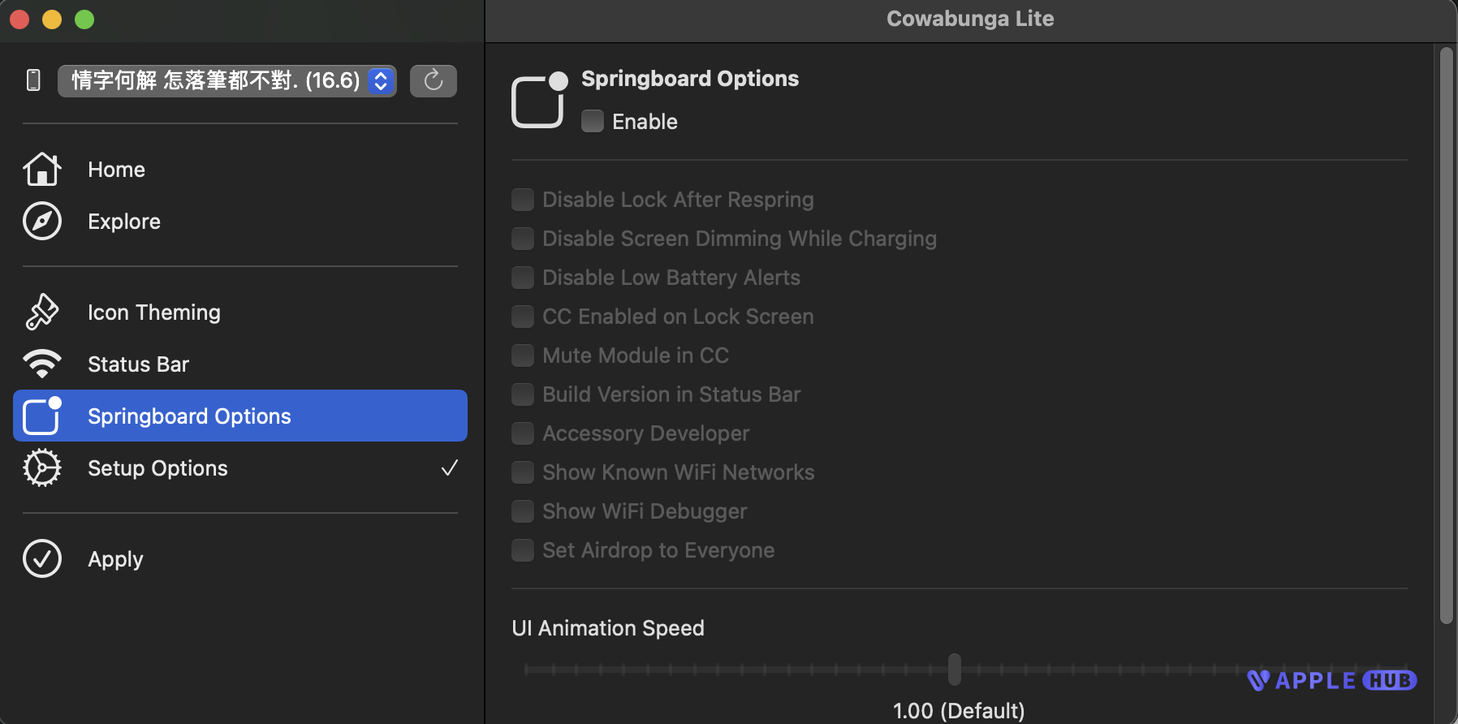This screenshot has width=1458, height=724.
Task: Open Icon Theming section
Action: coord(240,312)
